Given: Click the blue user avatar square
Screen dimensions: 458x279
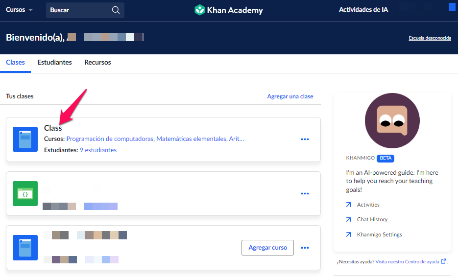Looking at the screenshot, I should pos(452,7).
